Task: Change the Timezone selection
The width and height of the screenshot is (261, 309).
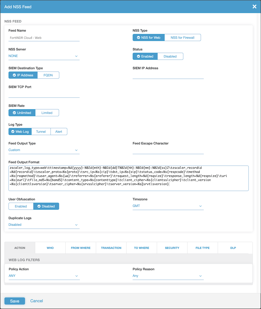Action: pos(168,206)
